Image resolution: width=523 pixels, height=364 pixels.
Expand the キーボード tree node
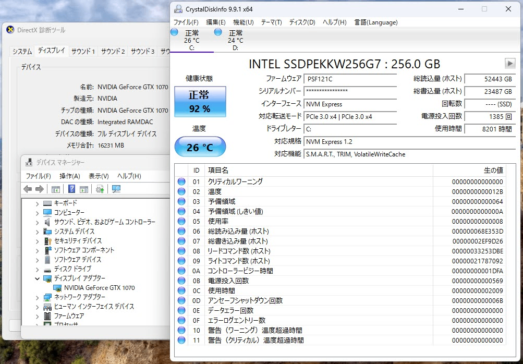pyautogui.click(x=37, y=203)
